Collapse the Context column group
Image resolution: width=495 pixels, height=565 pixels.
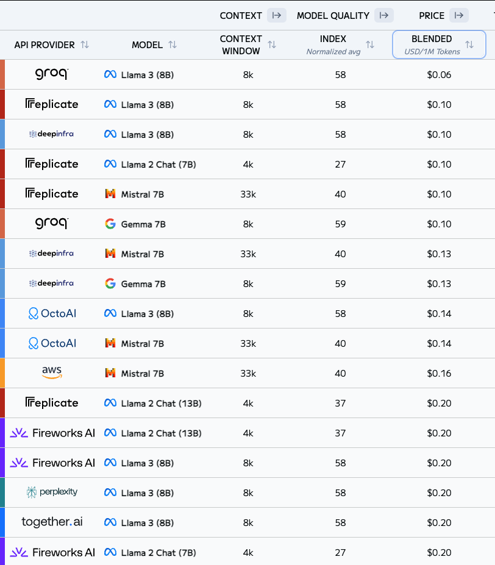(277, 16)
